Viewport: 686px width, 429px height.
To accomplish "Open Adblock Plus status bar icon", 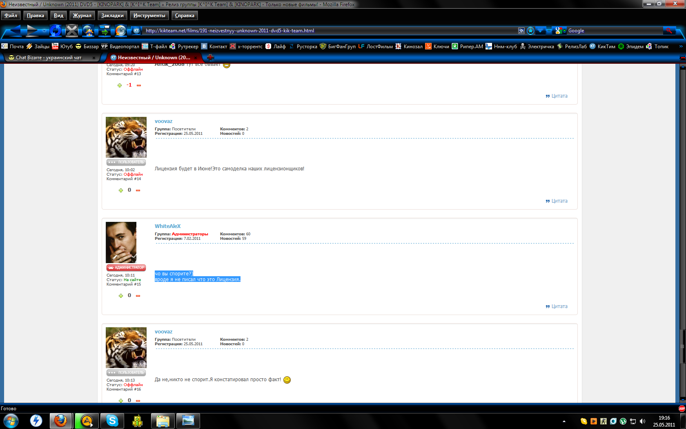I will click(682, 409).
